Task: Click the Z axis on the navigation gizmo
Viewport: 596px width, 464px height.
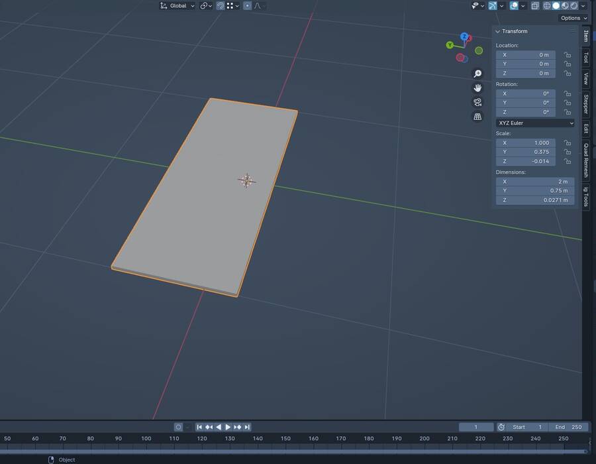Action: 464,36
